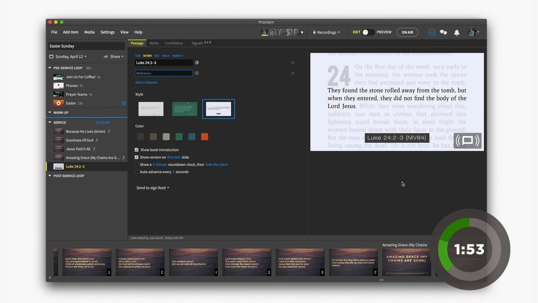Collapse the Pre-Service Loop section
The width and height of the screenshot is (538, 303).
click(x=50, y=68)
